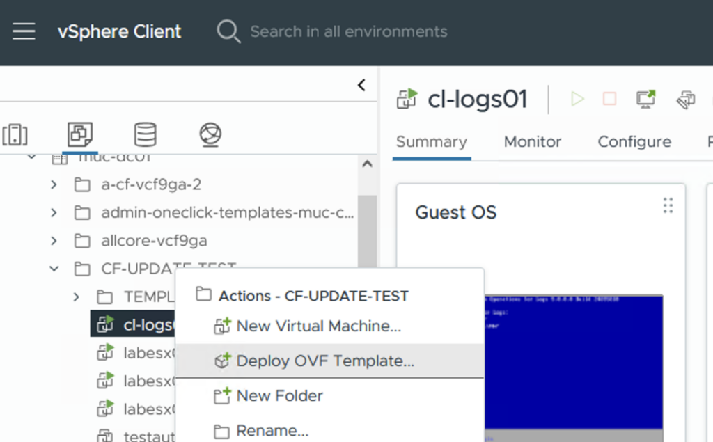Choose Deploy OVF Template from menu
Viewport: 713px width, 442px height.
(325, 361)
